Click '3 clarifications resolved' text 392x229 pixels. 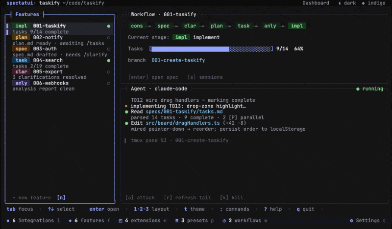coord(49,77)
